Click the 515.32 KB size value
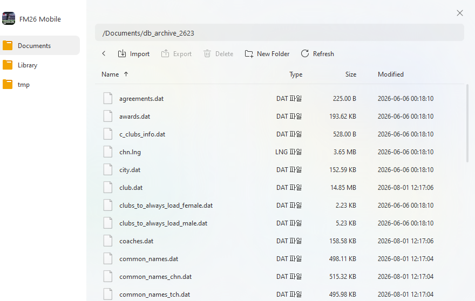475x301 pixels. [343, 277]
